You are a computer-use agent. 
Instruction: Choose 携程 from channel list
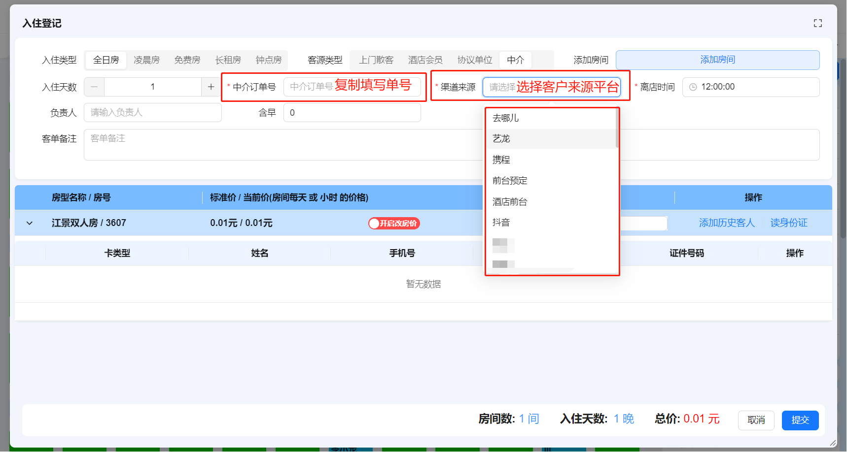point(501,160)
